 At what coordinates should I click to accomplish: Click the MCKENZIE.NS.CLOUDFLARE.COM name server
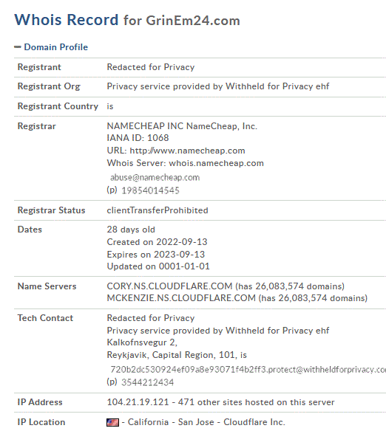click(x=181, y=298)
